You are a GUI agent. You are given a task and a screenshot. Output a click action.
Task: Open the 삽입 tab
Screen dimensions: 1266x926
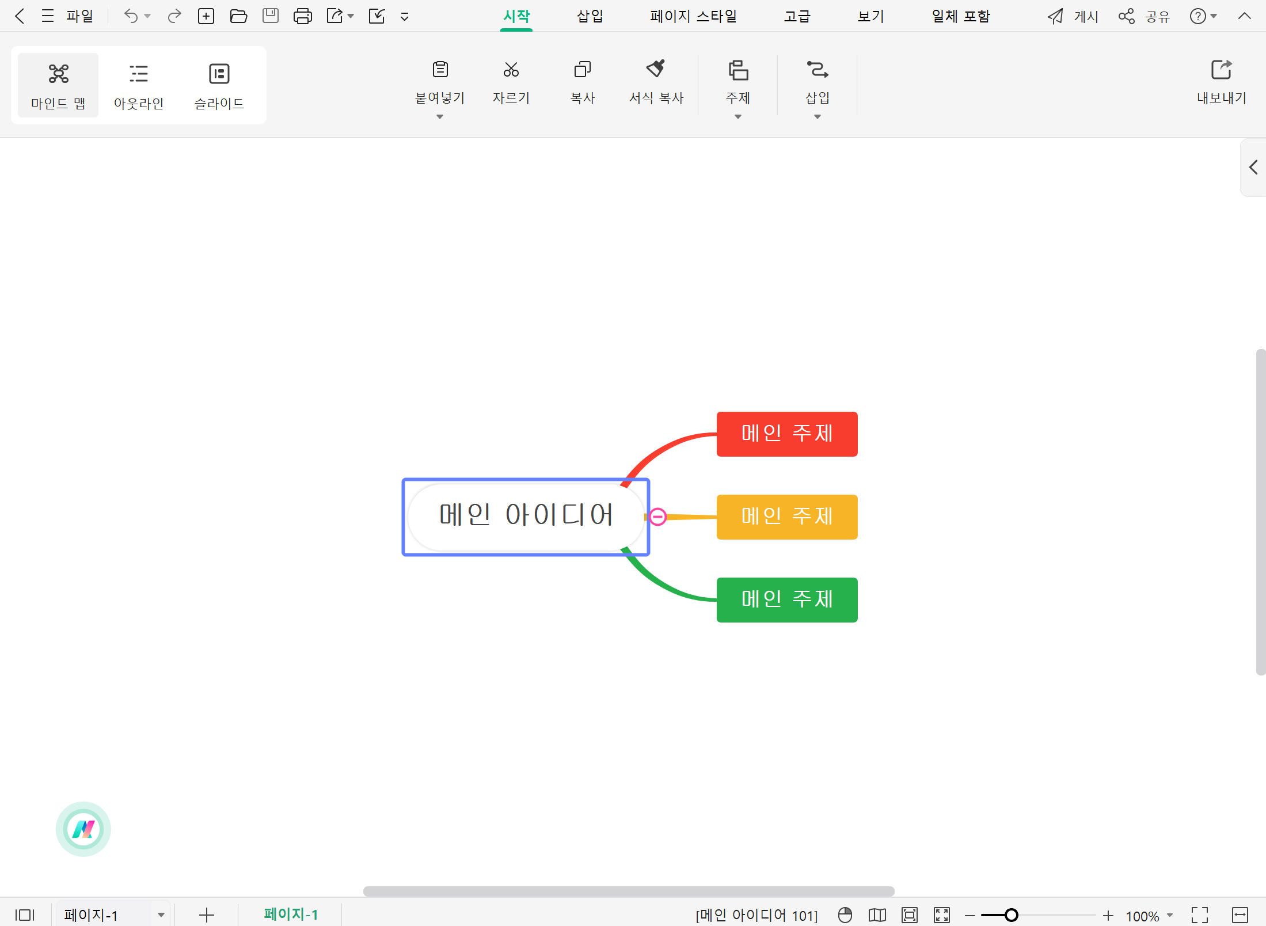tap(590, 16)
